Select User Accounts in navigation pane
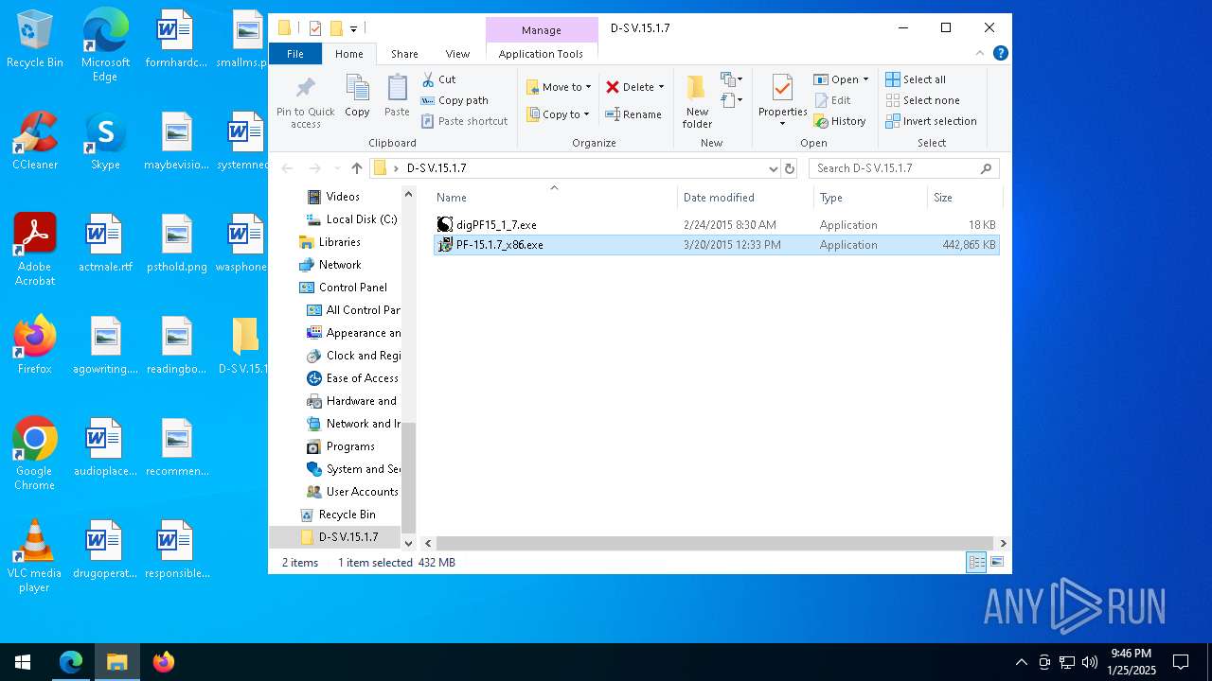Viewport: 1212px width, 681px height. pyautogui.click(x=352, y=492)
